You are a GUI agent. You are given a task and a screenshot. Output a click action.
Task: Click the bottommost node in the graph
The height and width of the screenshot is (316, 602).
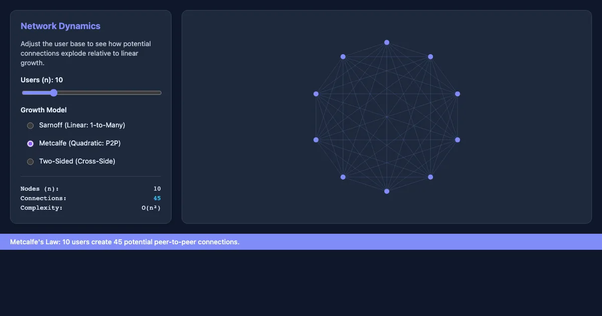click(387, 191)
